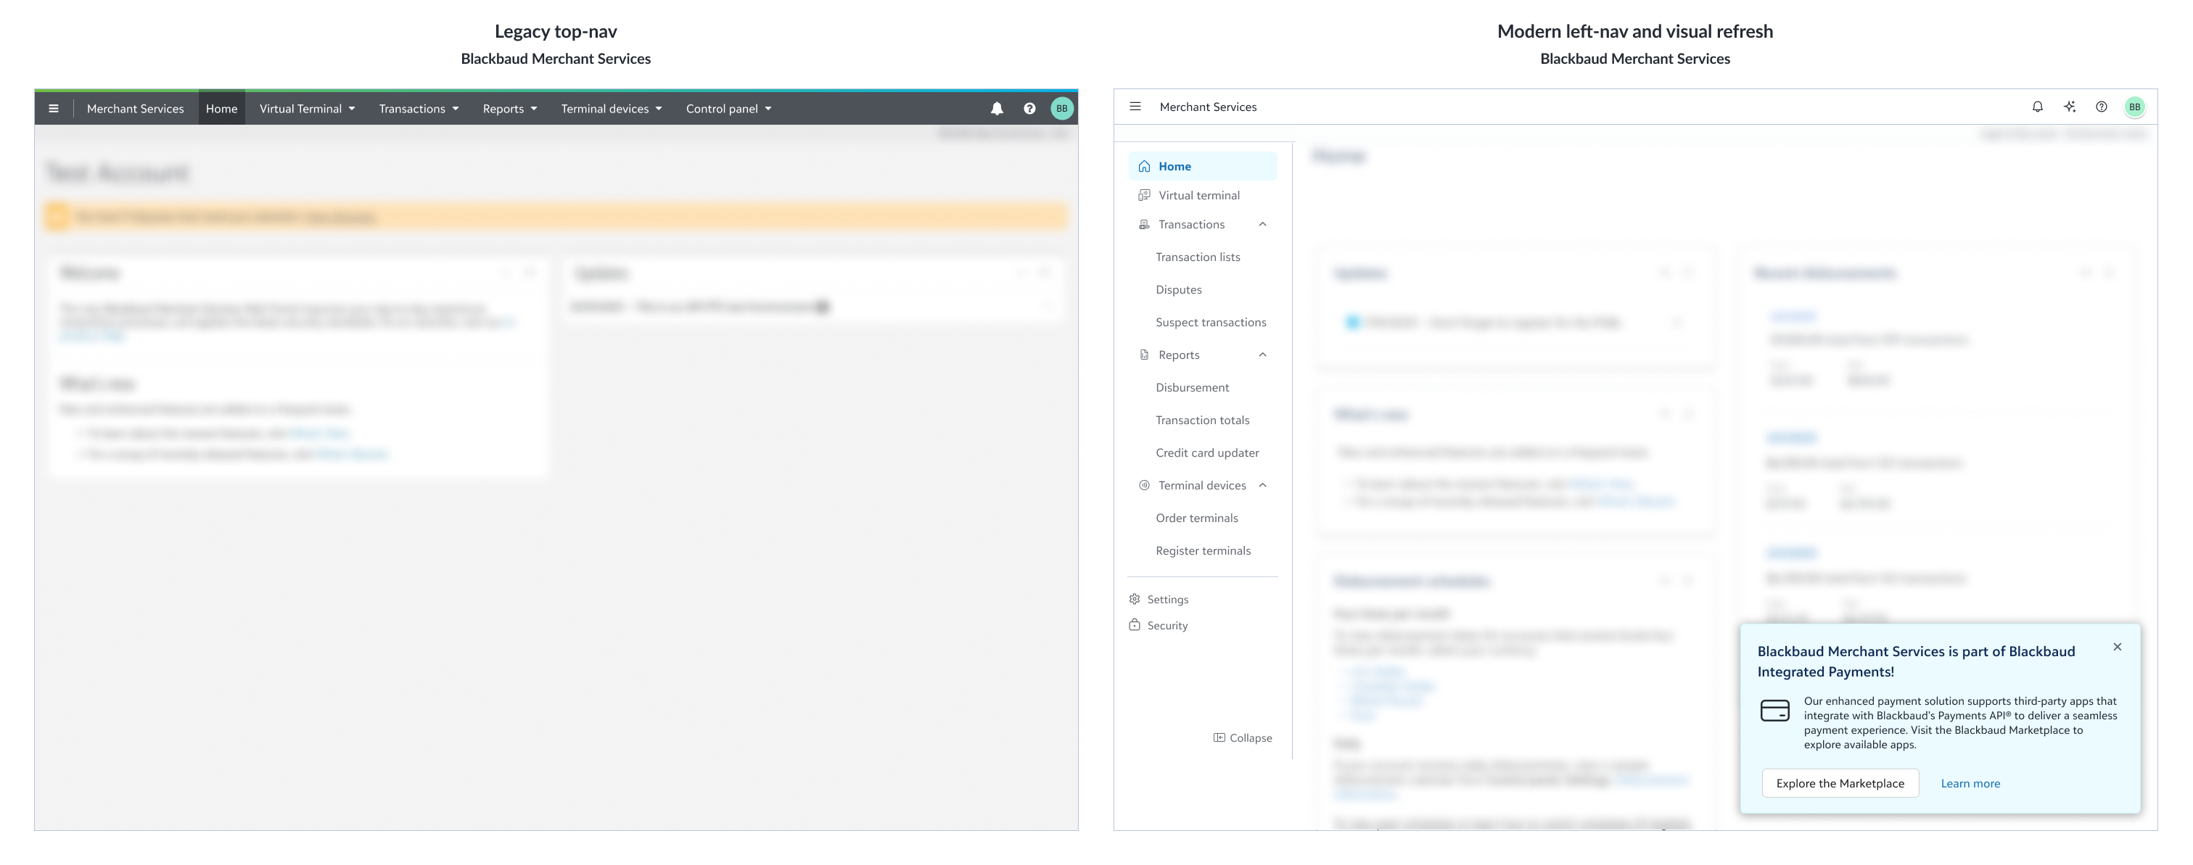The width and height of the screenshot is (2193, 865).
Task: Open the Virtual Terminal dropdown in the legacy nav
Action: tap(306, 108)
